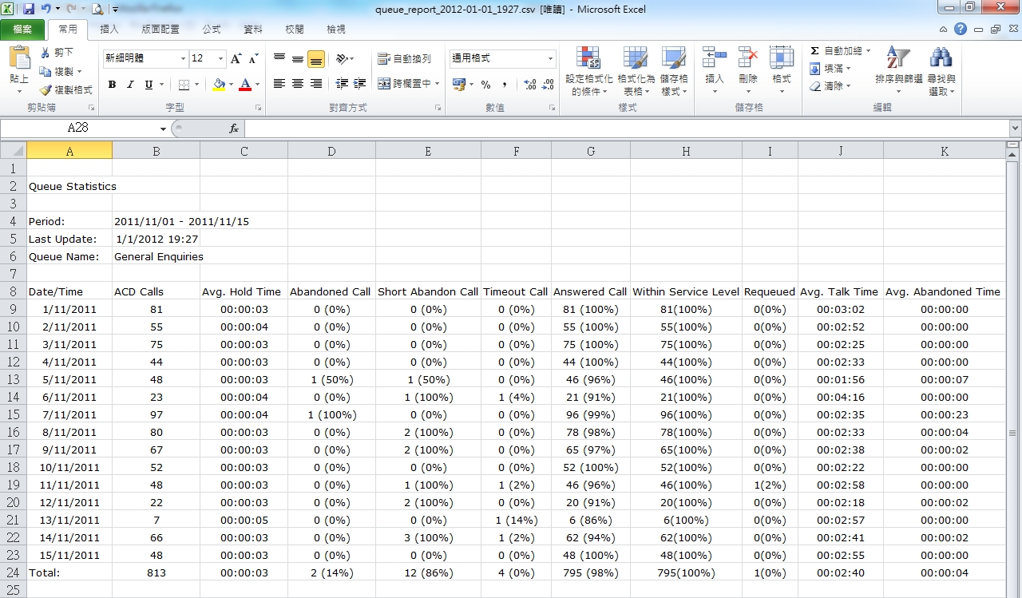The height and width of the screenshot is (598, 1022).
Task: Open 格式化為表格 format as table
Action: click(636, 71)
